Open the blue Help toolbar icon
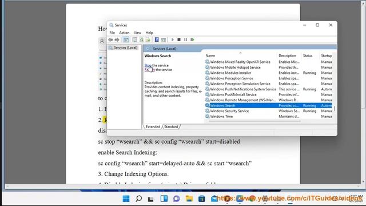This screenshot has width=366, height=206. [157, 39]
